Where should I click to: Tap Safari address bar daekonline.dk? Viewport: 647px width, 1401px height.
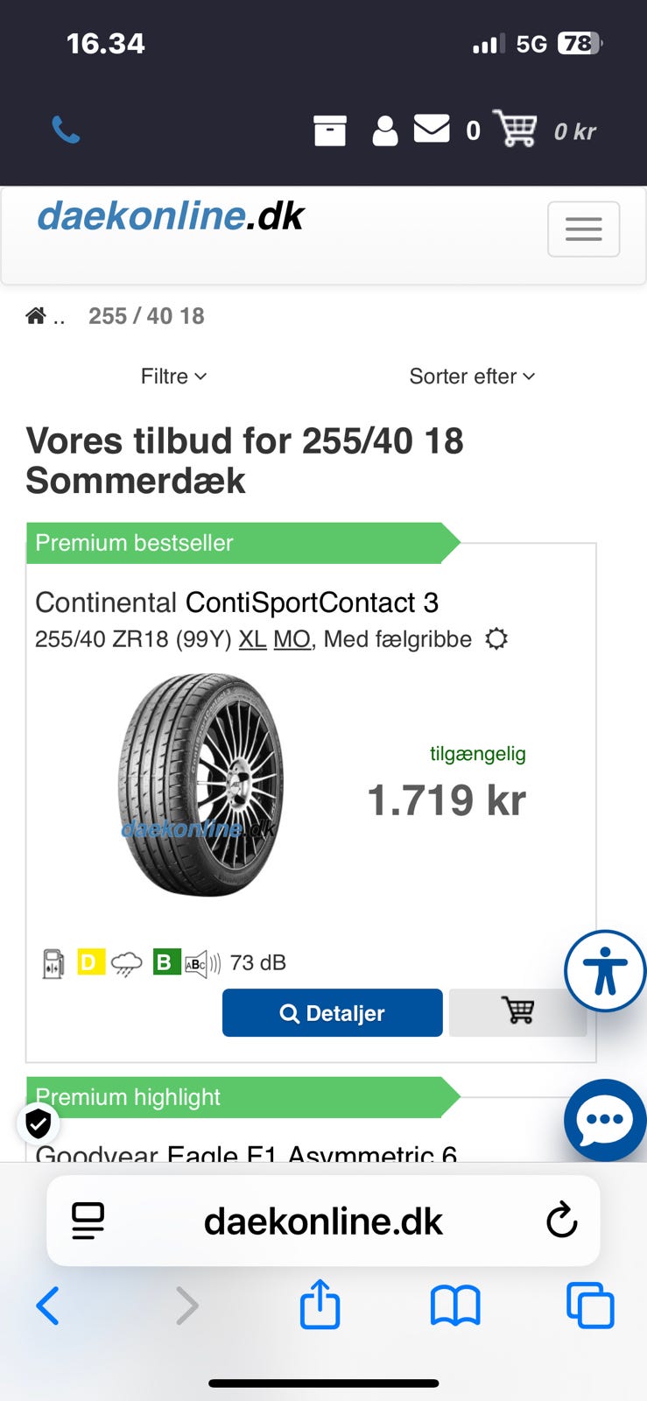(x=323, y=1221)
